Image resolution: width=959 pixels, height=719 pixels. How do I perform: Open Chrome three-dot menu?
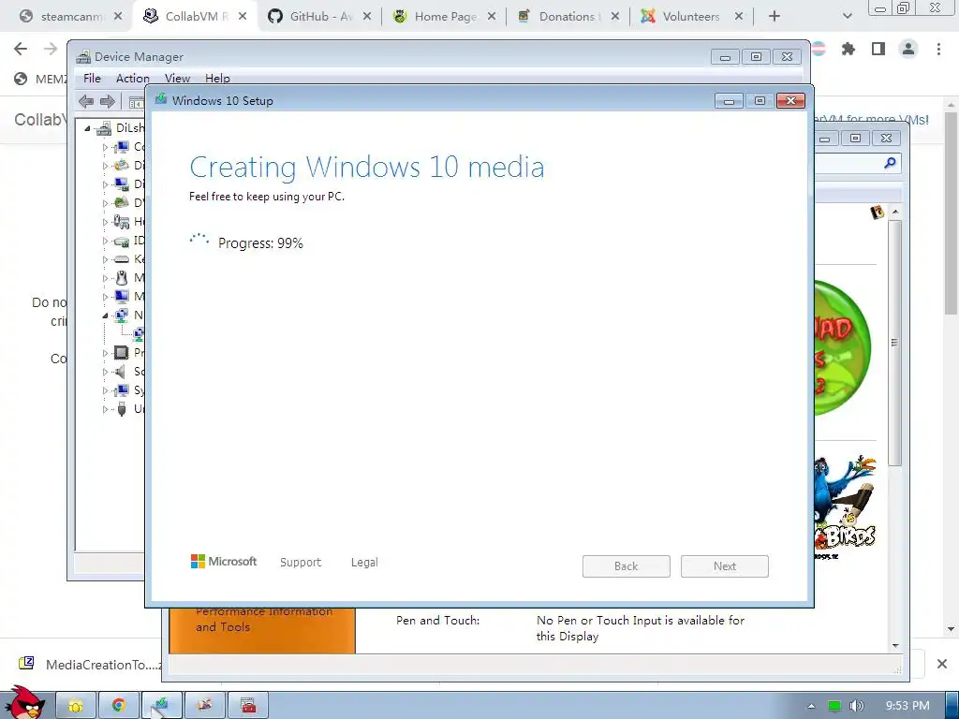(x=938, y=49)
